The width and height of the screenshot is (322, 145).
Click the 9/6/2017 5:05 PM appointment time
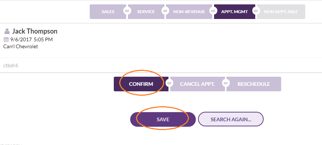pyautogui.click(x=31, y=39)
